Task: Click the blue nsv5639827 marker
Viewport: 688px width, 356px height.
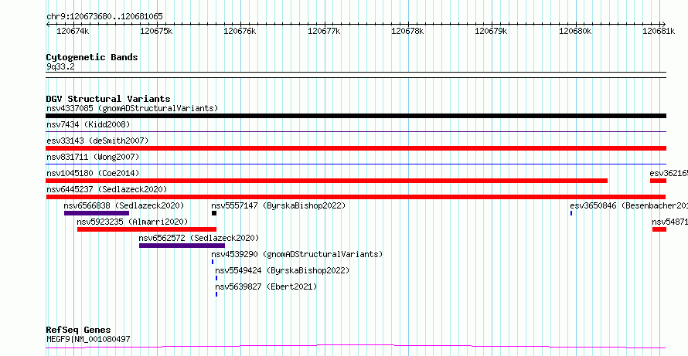Action: (x=216, y=294)
